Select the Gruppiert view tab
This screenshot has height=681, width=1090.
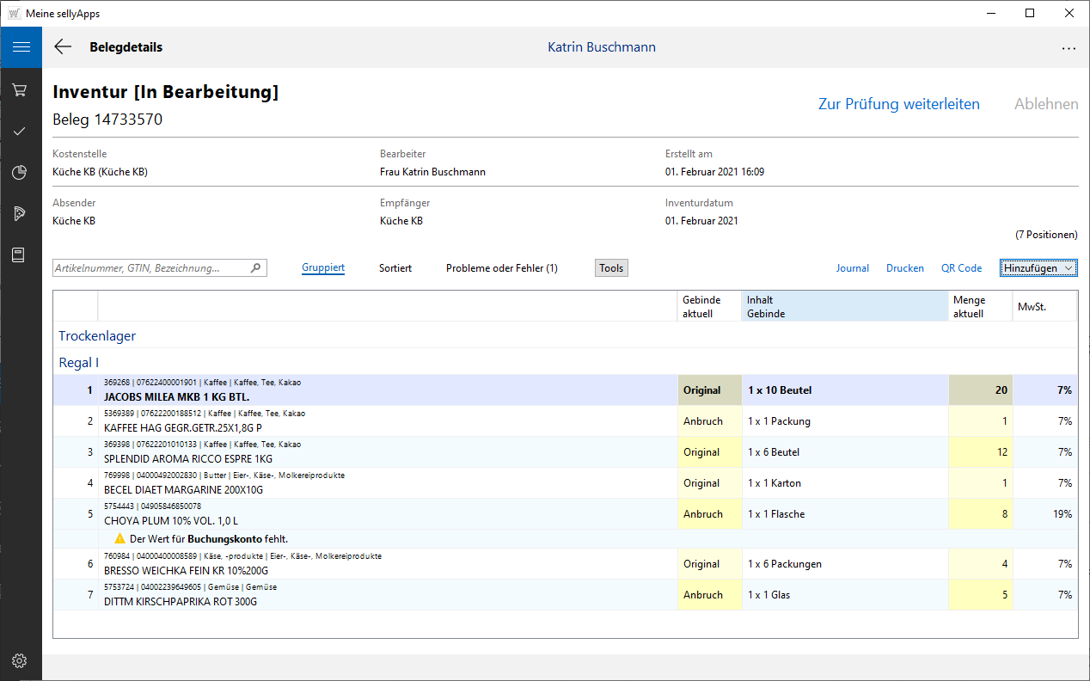tap(323, 268)
